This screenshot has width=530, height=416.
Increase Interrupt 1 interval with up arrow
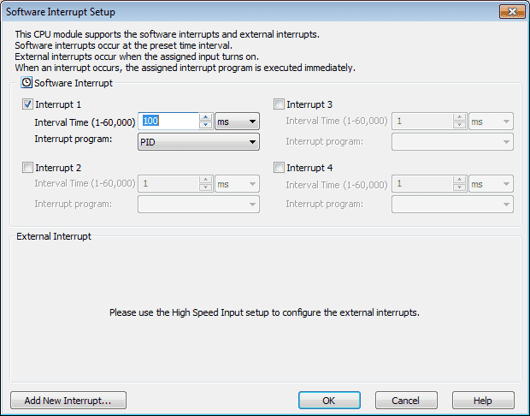tap(205, 117)
